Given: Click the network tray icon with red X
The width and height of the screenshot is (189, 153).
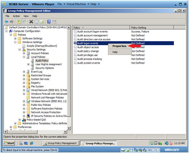Looking at the screenshot, I should point(171,143).
